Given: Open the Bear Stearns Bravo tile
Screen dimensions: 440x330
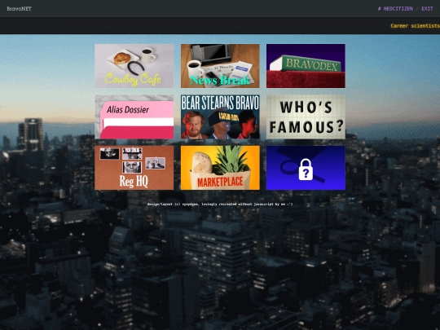Looking at the screenshot, I should [220, 117].
